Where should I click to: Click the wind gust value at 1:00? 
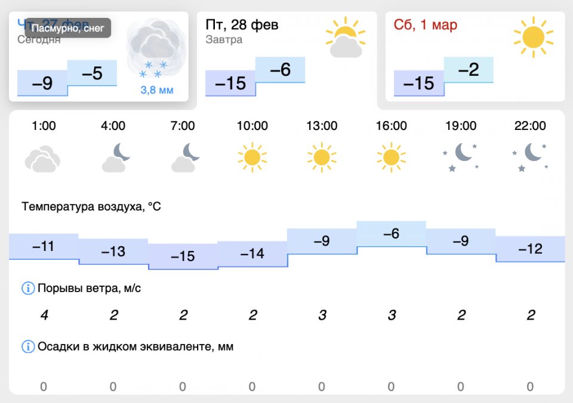point(44,315)
